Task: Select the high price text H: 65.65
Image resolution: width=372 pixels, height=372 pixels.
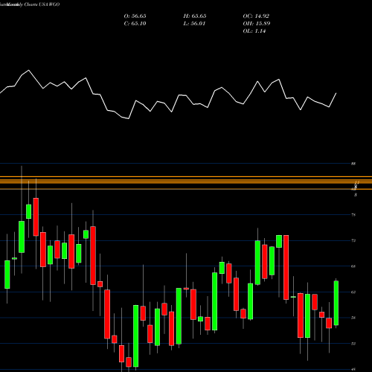Action: click(x=195, y=16)
